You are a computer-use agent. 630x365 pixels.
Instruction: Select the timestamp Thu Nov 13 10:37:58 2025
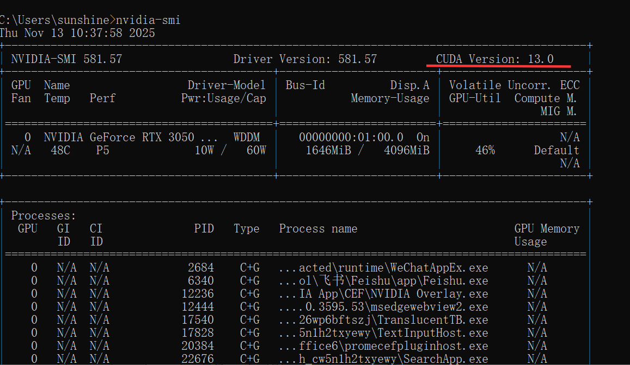[x=77, y=33]
